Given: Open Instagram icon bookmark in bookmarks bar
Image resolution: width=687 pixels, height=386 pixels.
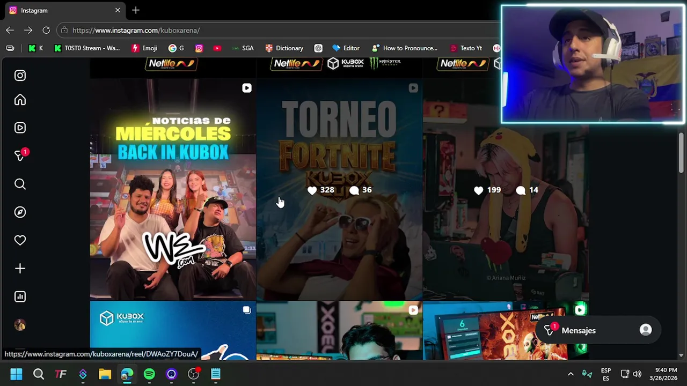Looking at the screenshot, I should 199,48.
